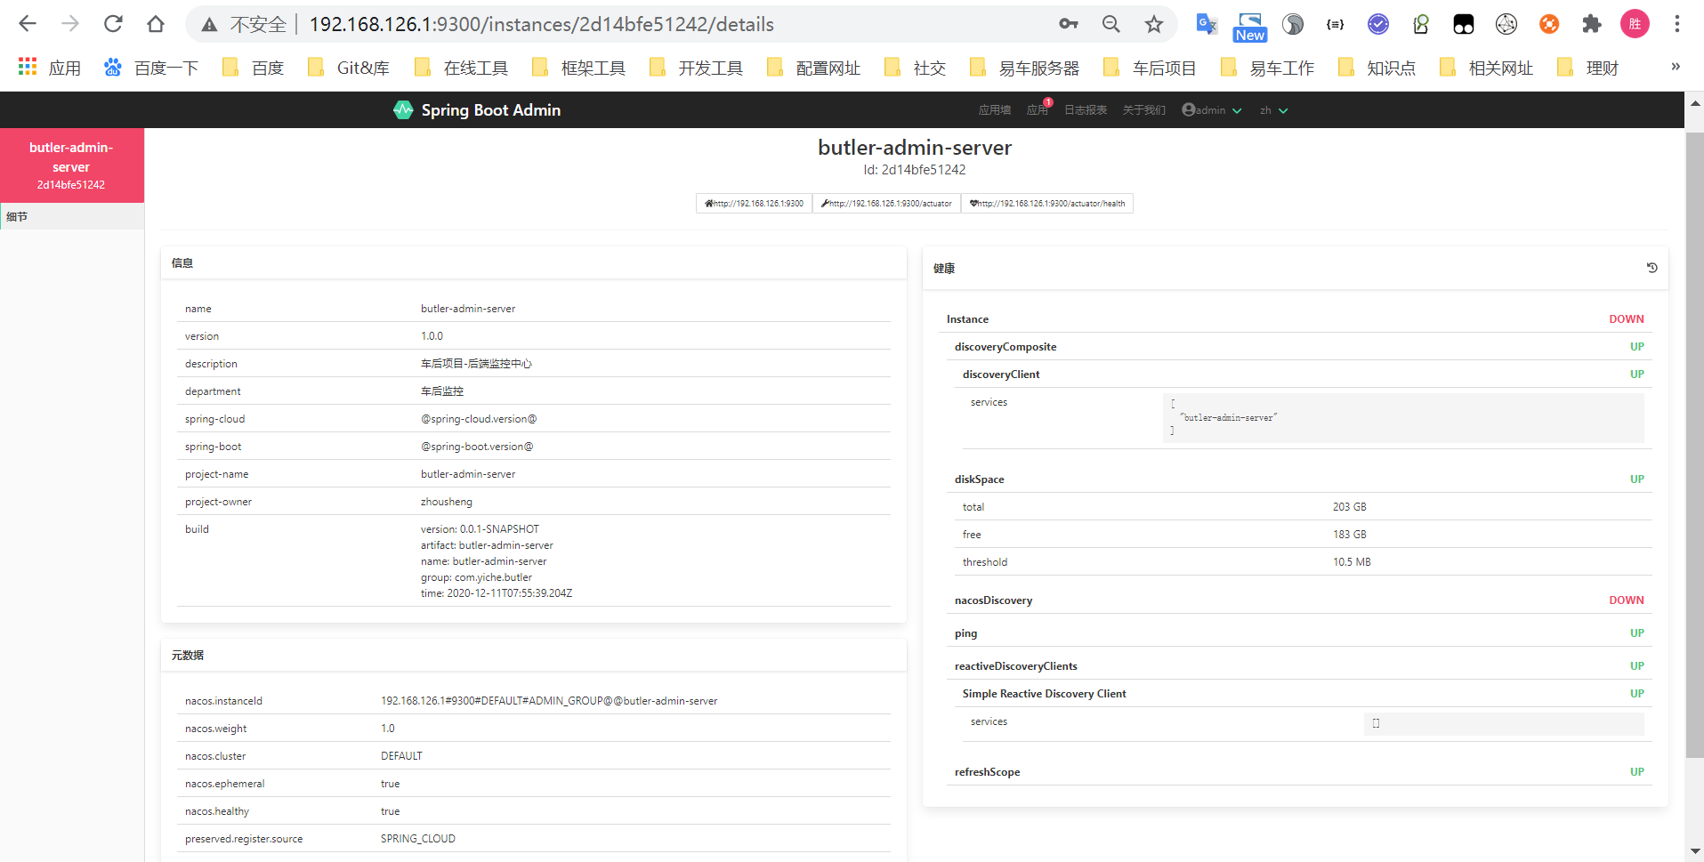Click the browser profile avatar icon 胜
1704x862 pixels.
click(1635, 24)
